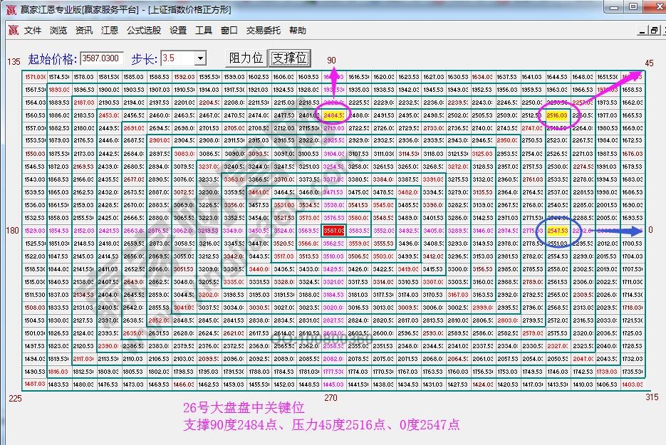Open the 步长 step size dropdown
Viewport: 666px width, 445px height.
point(199,58)
